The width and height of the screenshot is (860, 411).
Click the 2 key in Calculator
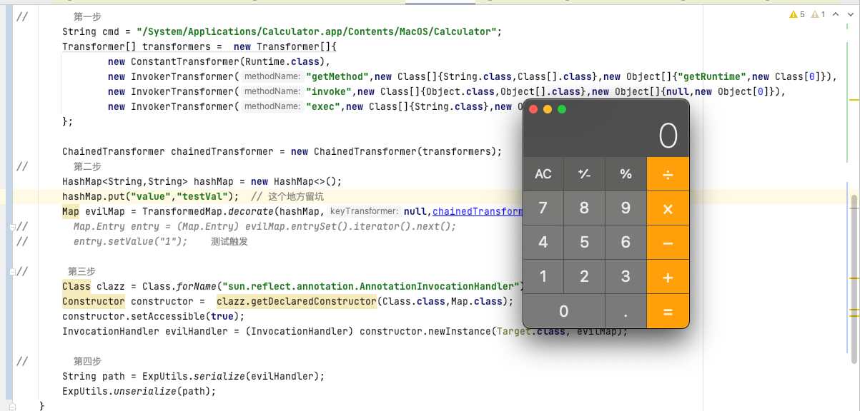click(584, 277)
